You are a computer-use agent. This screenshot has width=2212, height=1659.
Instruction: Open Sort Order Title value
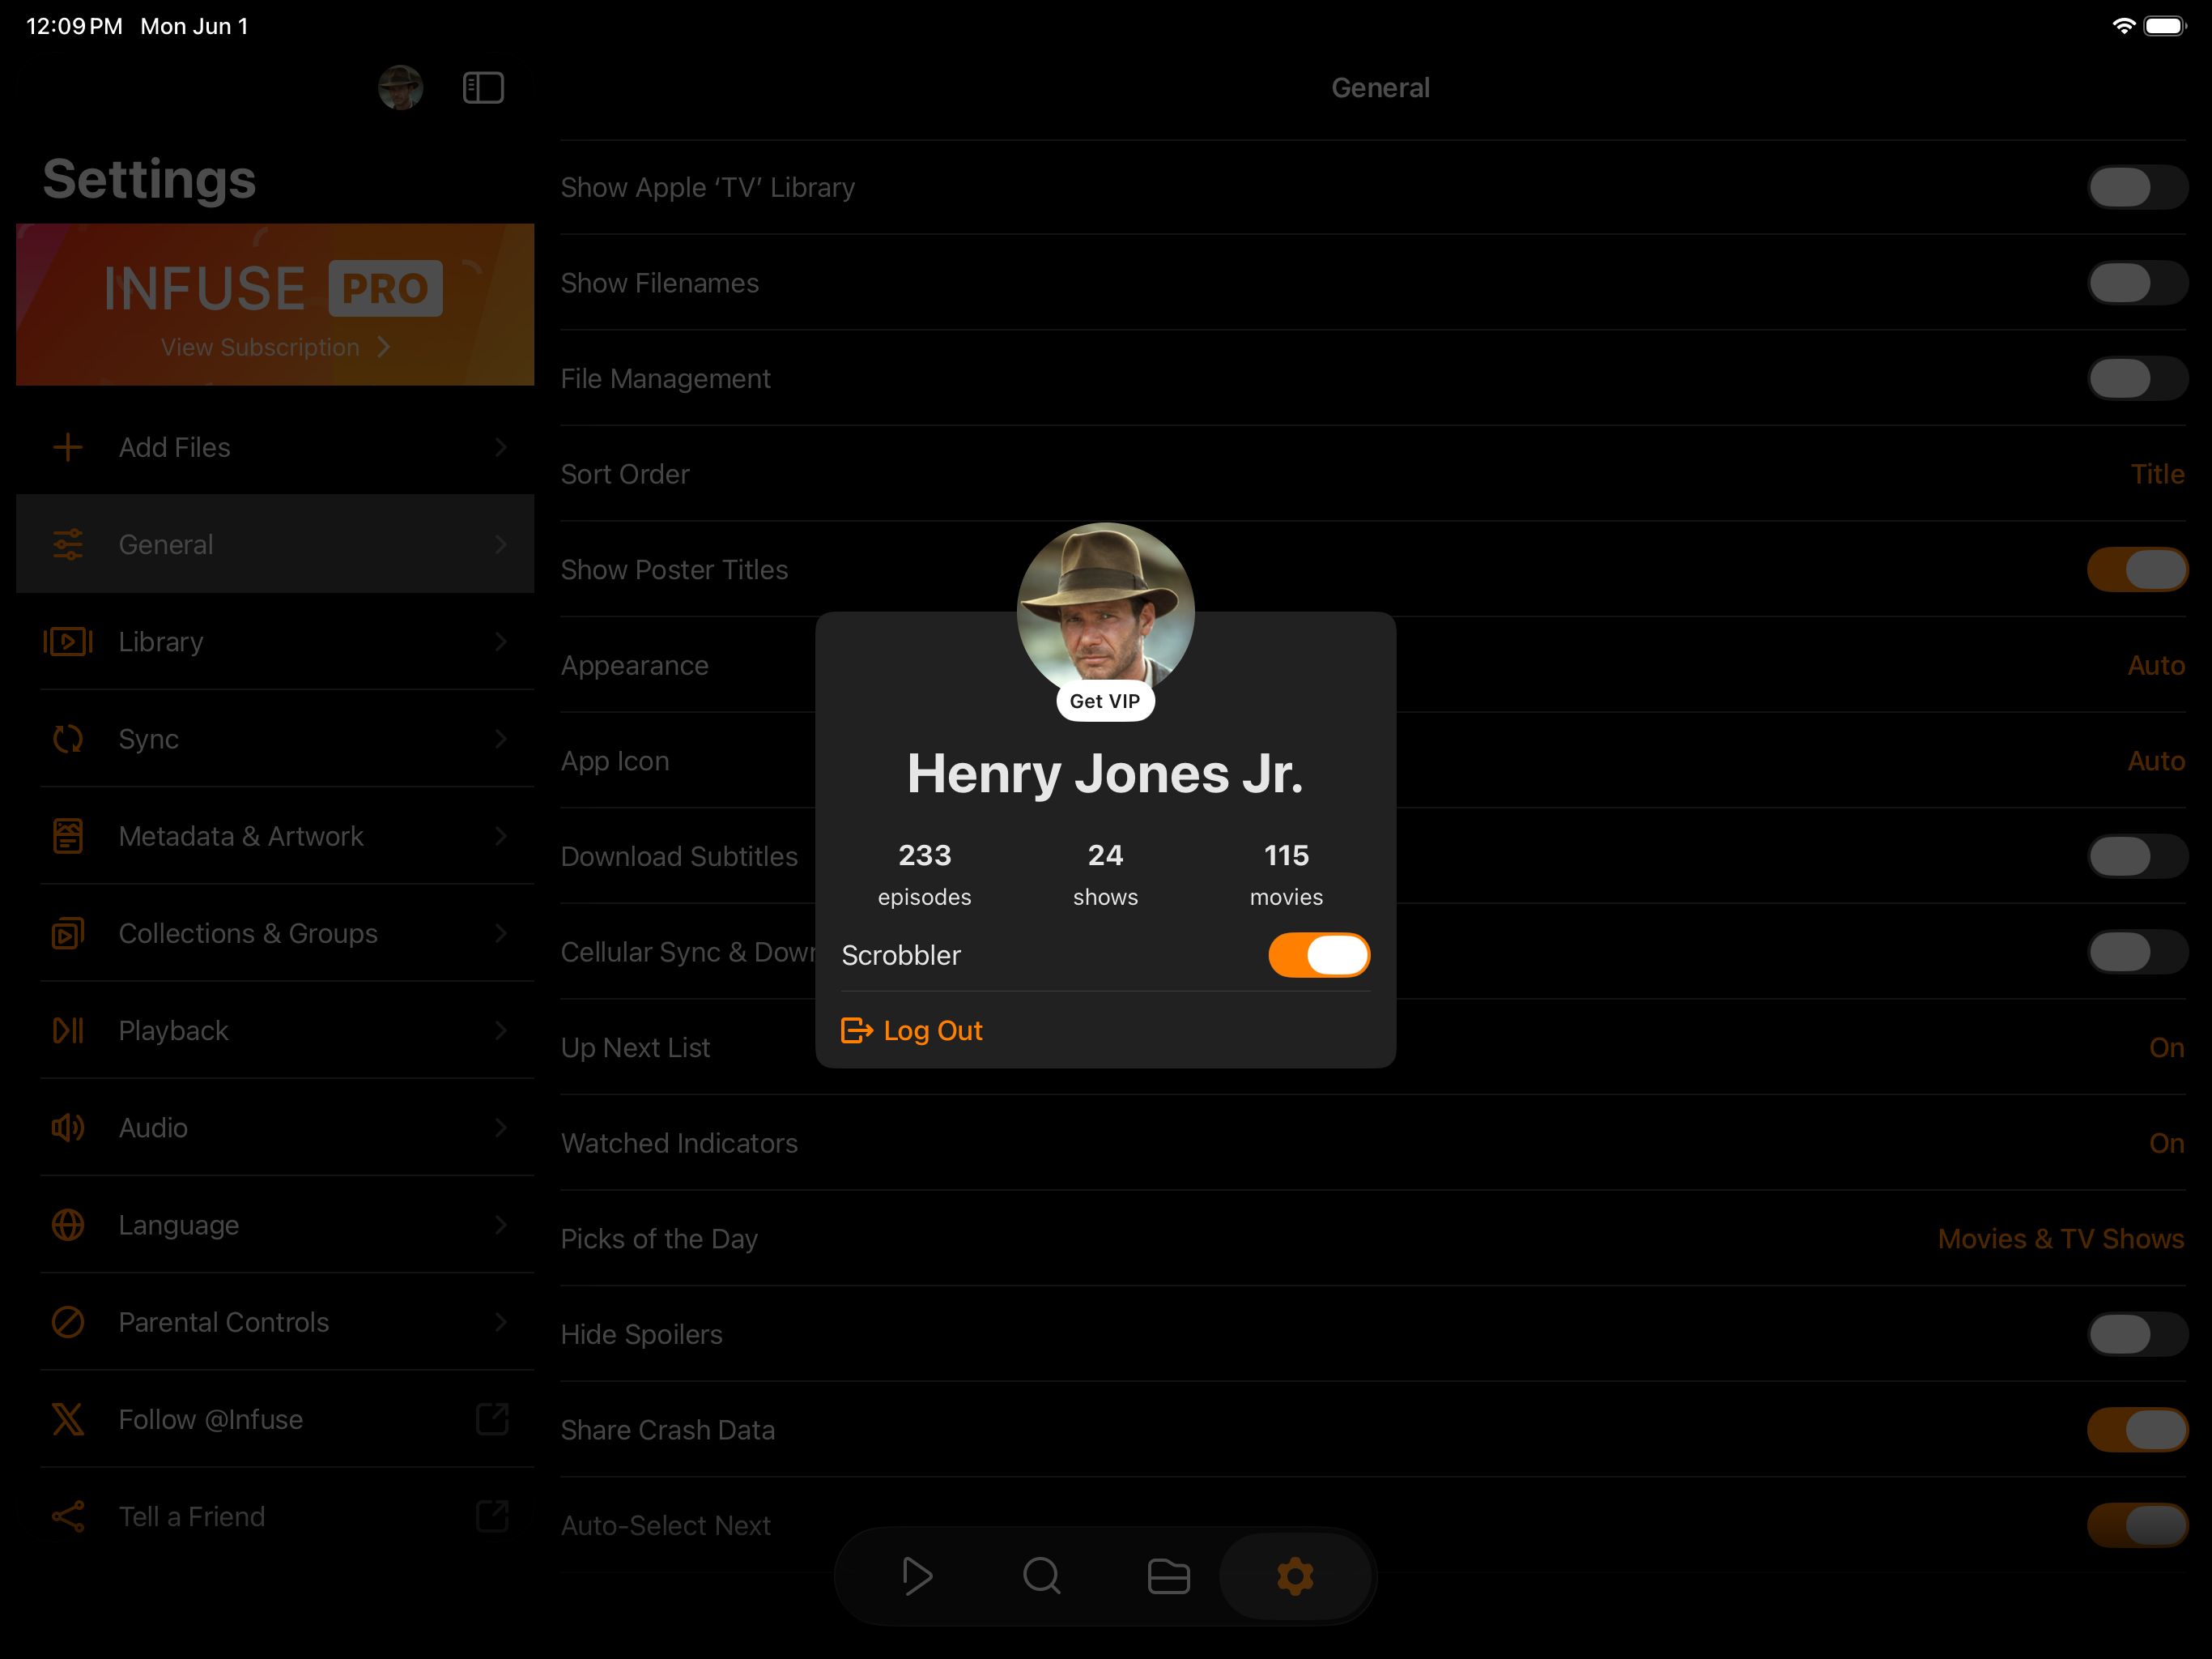tap(2157, 474)
